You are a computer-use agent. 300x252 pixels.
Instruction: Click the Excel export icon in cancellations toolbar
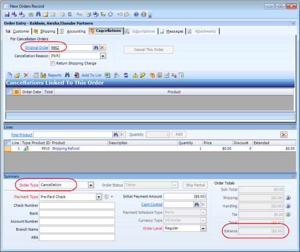[107, 75]
